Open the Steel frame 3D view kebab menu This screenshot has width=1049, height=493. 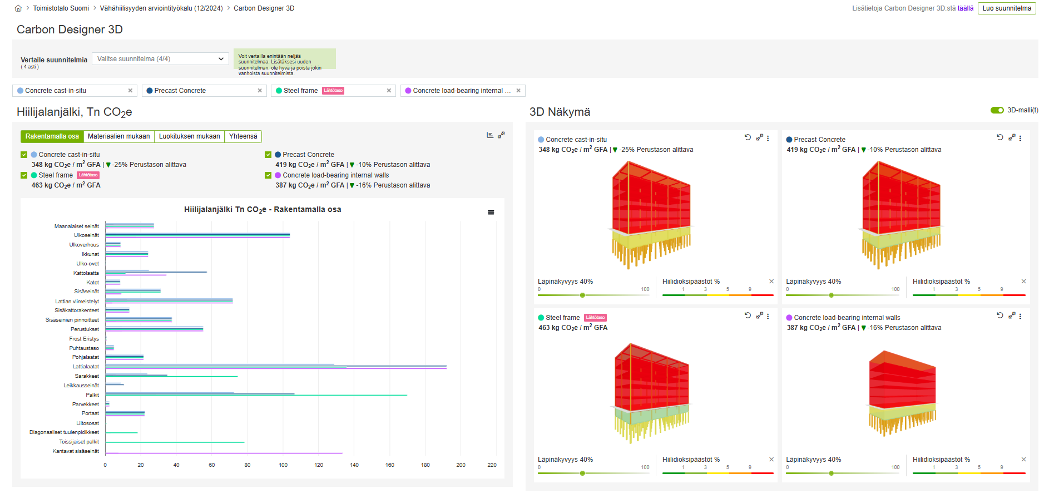click(x=768, y=316)
